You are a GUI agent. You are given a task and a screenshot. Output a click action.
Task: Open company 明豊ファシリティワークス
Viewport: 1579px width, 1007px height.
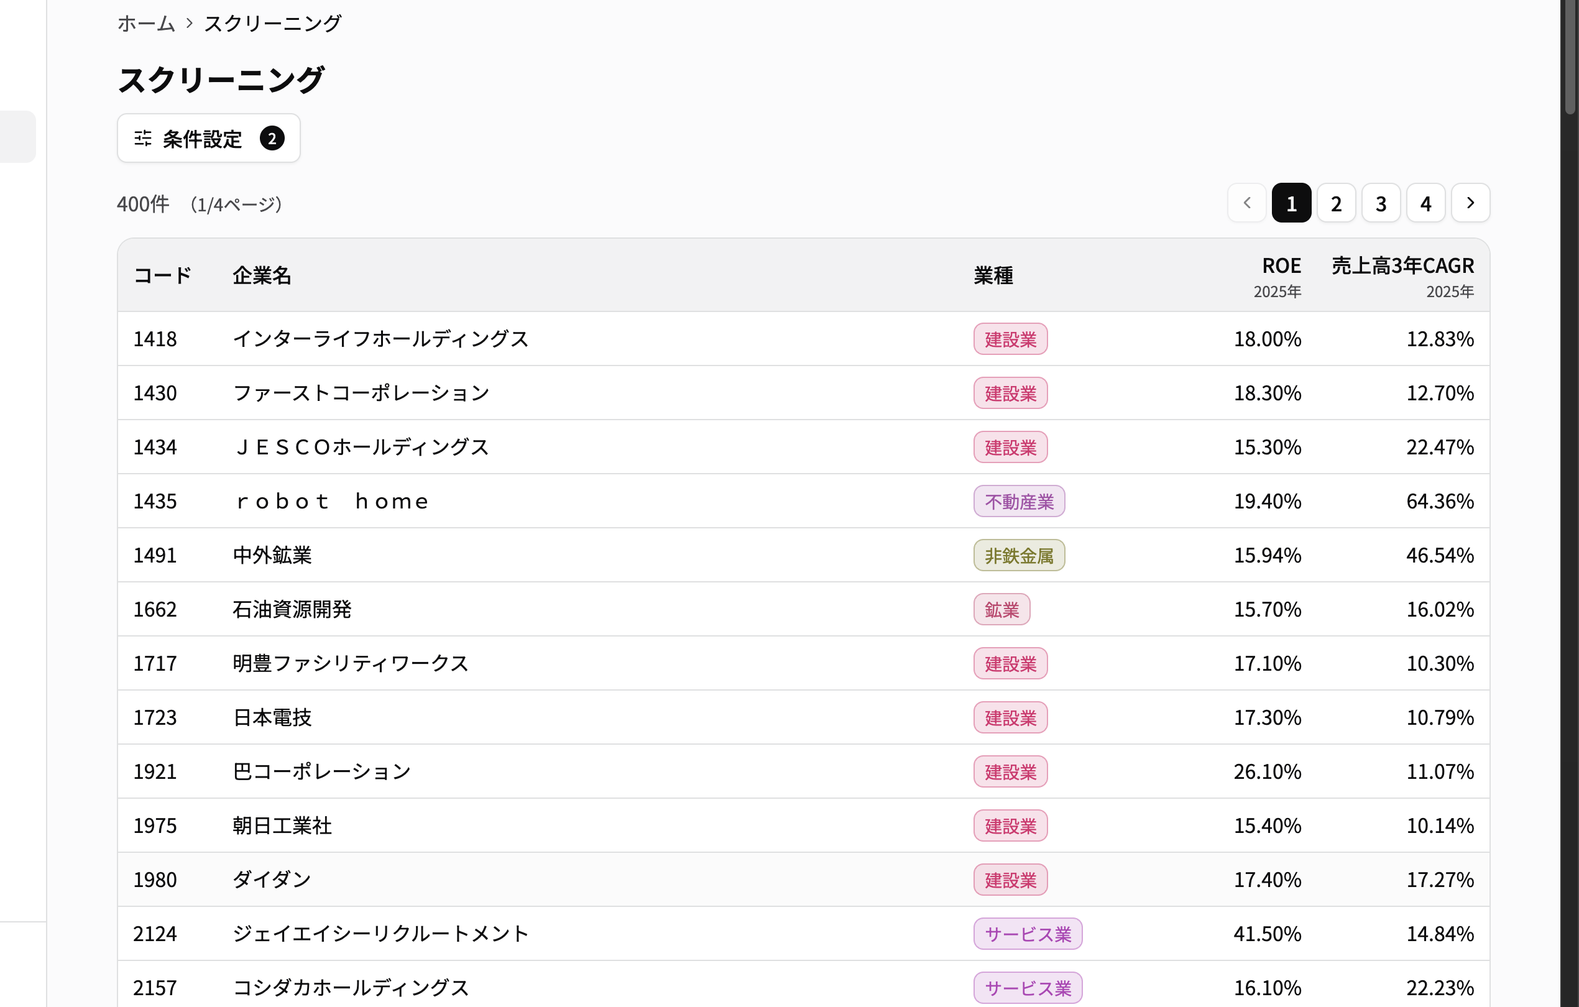[x=351, y=663]
